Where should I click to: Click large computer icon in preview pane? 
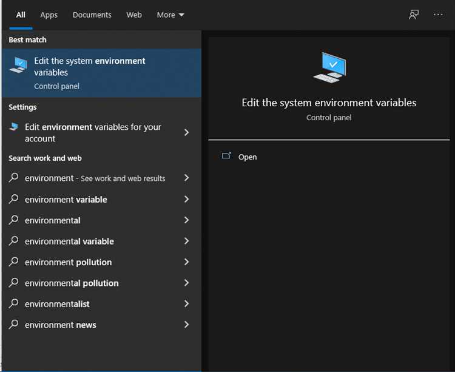coord(330,67)
